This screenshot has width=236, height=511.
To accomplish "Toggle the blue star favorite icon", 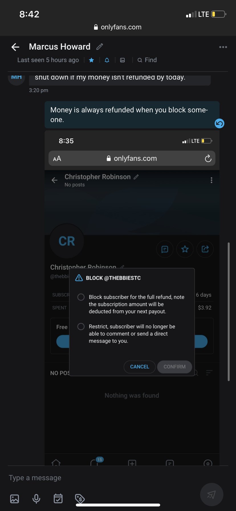I will pos(91,60).
